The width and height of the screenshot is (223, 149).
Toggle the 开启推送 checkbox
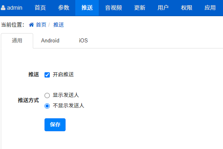click(47, 75)
